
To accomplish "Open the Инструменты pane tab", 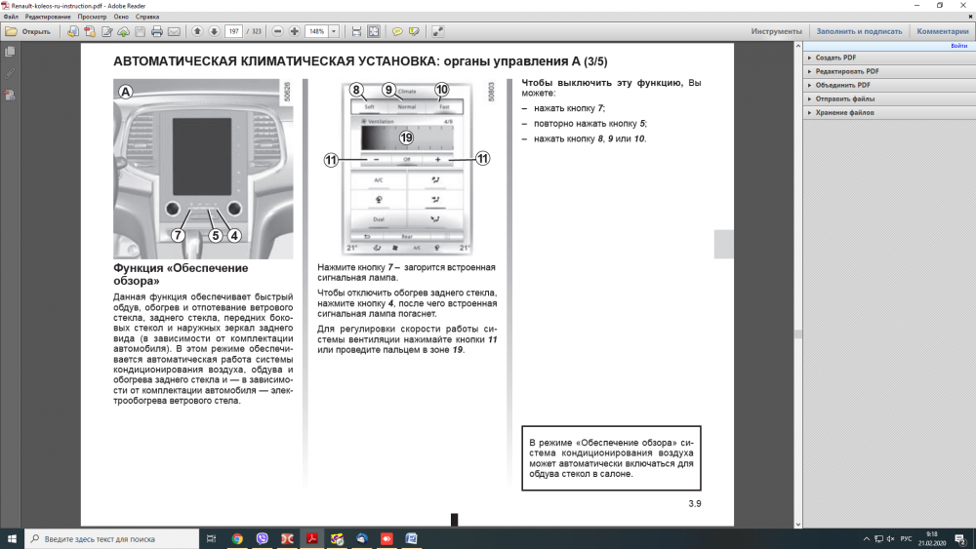I will tap(776, 31).
